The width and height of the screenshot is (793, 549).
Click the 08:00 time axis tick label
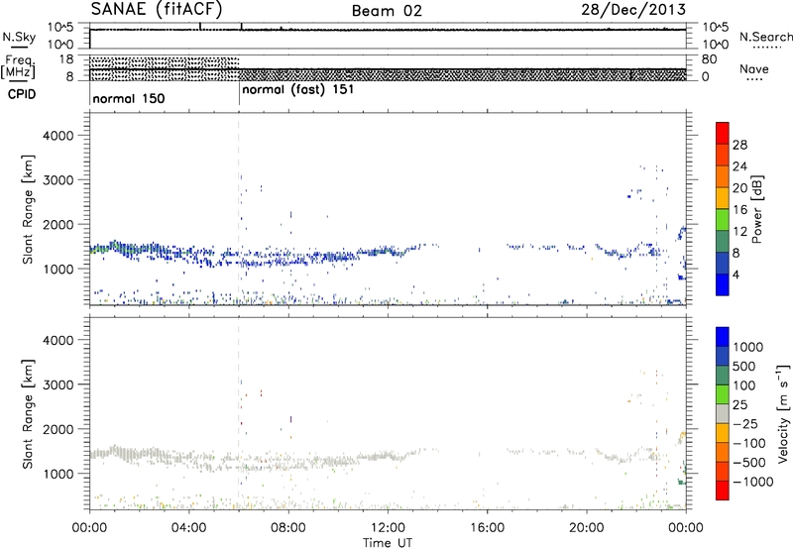[x=288, y=528]
